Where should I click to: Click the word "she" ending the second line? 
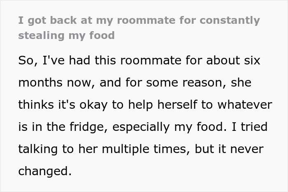(241, 82)
